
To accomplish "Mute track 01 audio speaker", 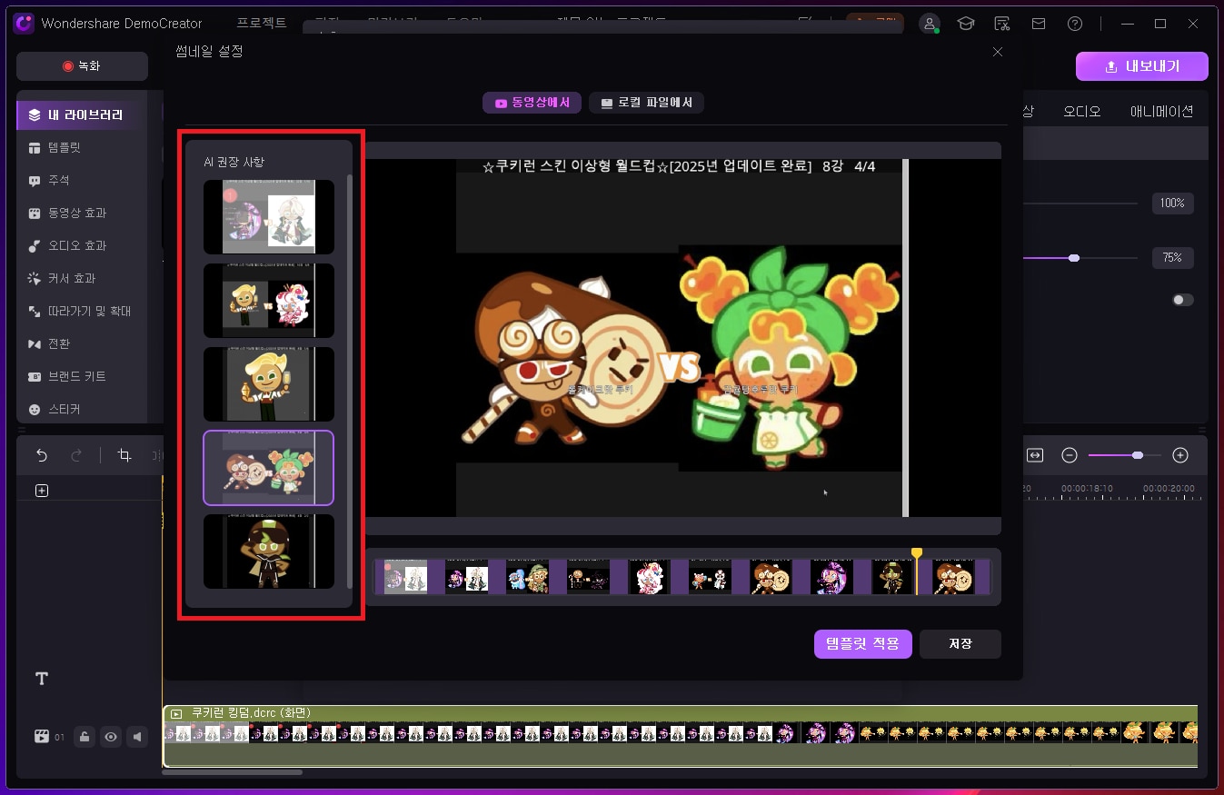I will point(137,737).
